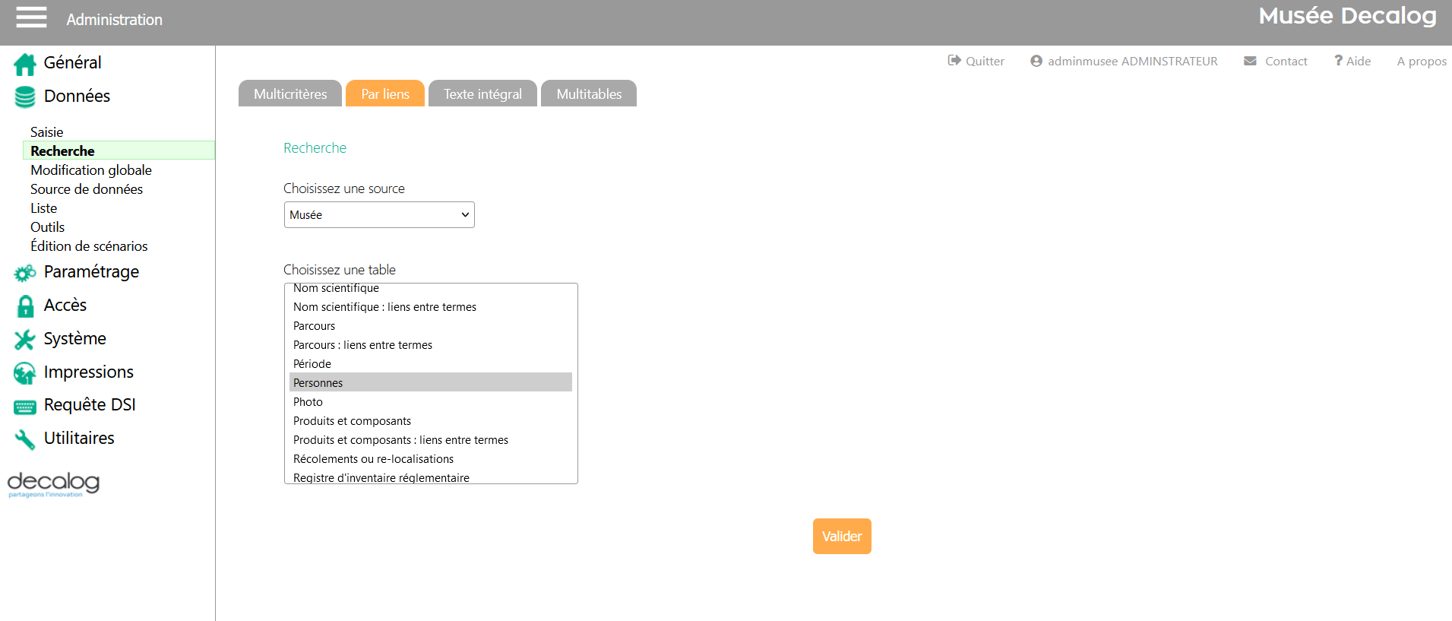Click the Général home icon

coord(25,64)
